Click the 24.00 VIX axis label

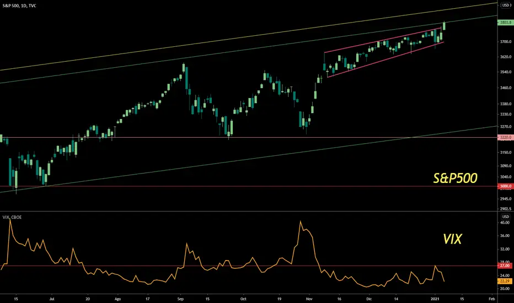coord(505,275)
